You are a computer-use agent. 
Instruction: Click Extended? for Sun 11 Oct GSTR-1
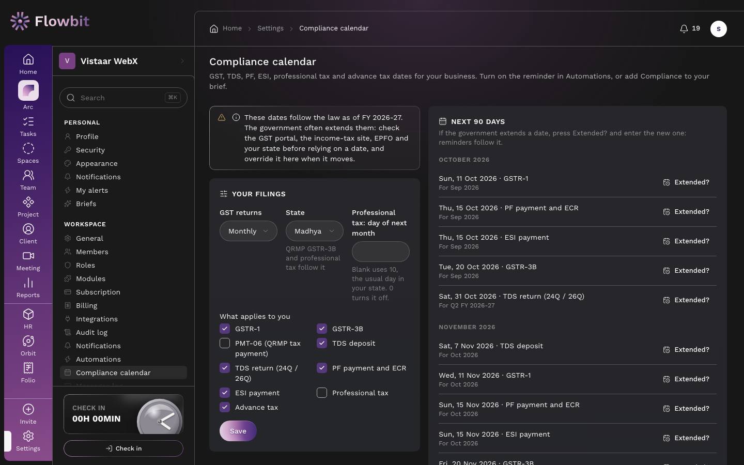pyautogui.click(x=686, y=182)
